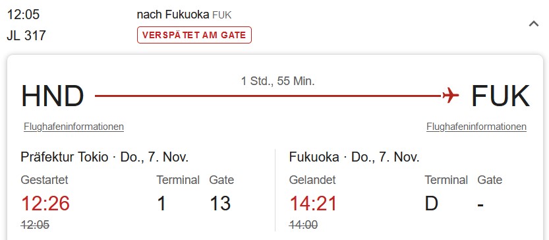Select flight number JL 317

coord(26,36)
